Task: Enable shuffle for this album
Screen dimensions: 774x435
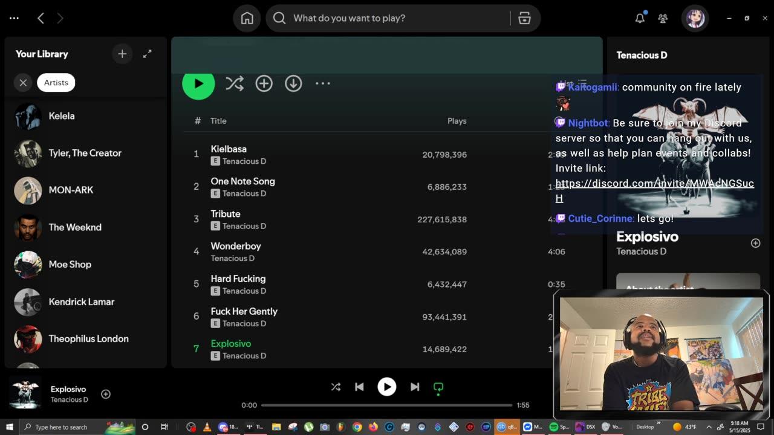Action: 235,83
